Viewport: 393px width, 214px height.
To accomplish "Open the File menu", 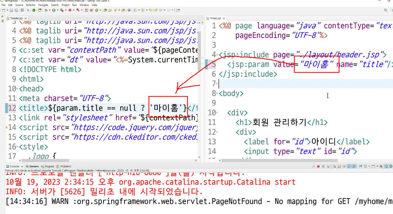I will pos(3,5).
